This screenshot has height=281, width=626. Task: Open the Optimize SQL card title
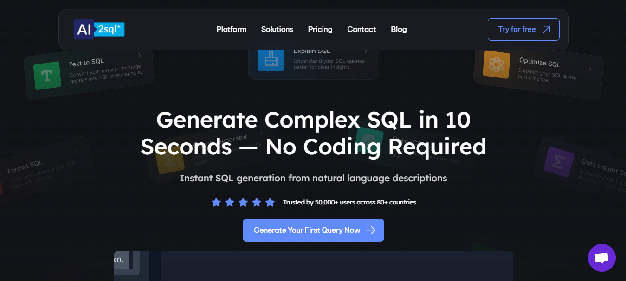(540, 62)
